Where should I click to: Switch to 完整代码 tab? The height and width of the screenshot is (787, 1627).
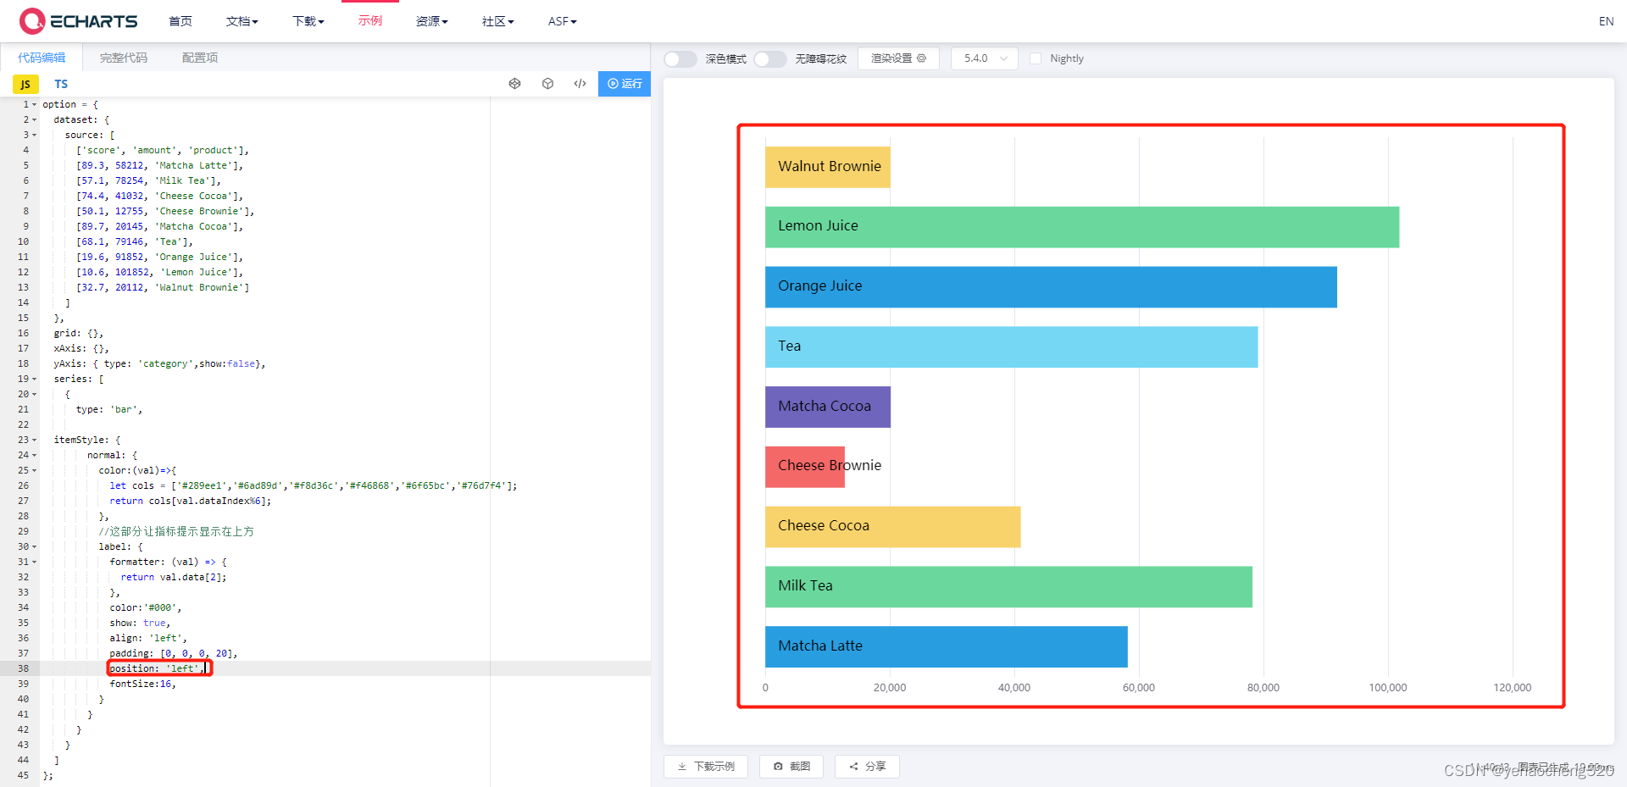click(124, 58)
